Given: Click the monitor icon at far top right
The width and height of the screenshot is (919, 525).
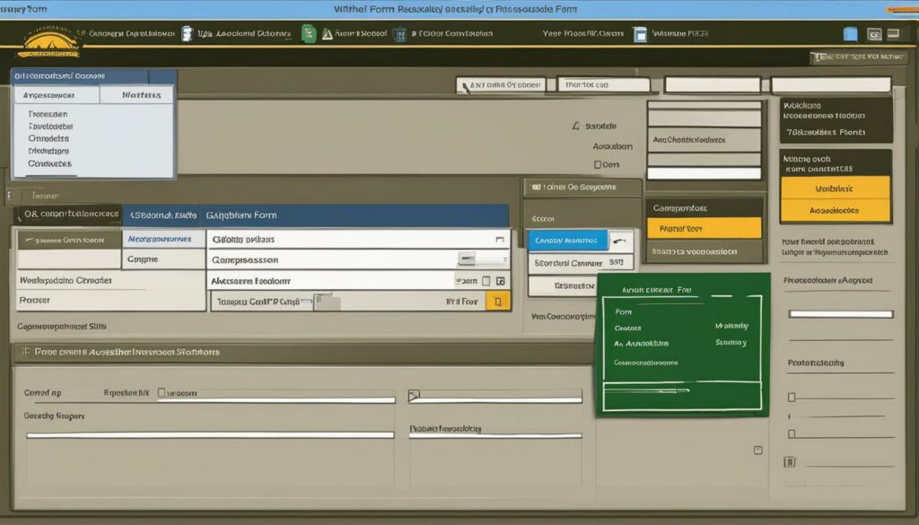Looking at the screenshot, I should pos(893,34).
